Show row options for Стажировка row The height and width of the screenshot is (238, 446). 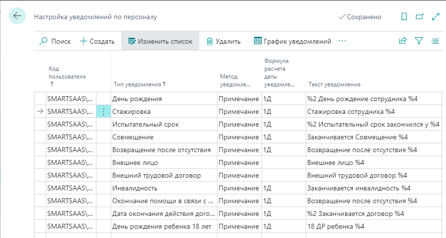pyautogui.click(x=103, y=111)
